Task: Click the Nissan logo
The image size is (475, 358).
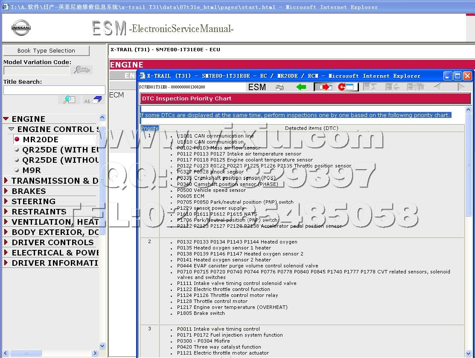Action: tap(21, 28)
